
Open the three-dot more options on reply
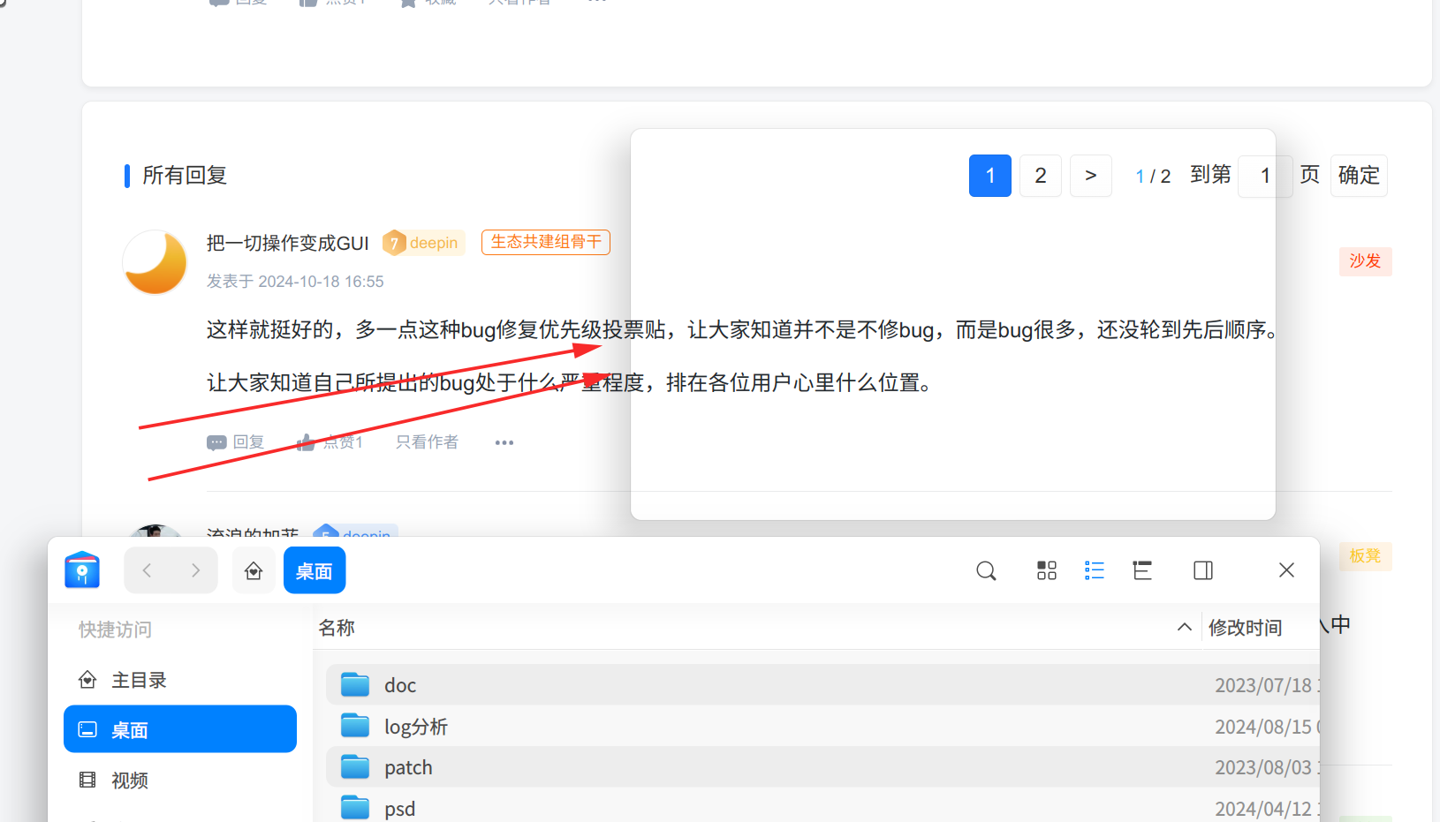504,442
